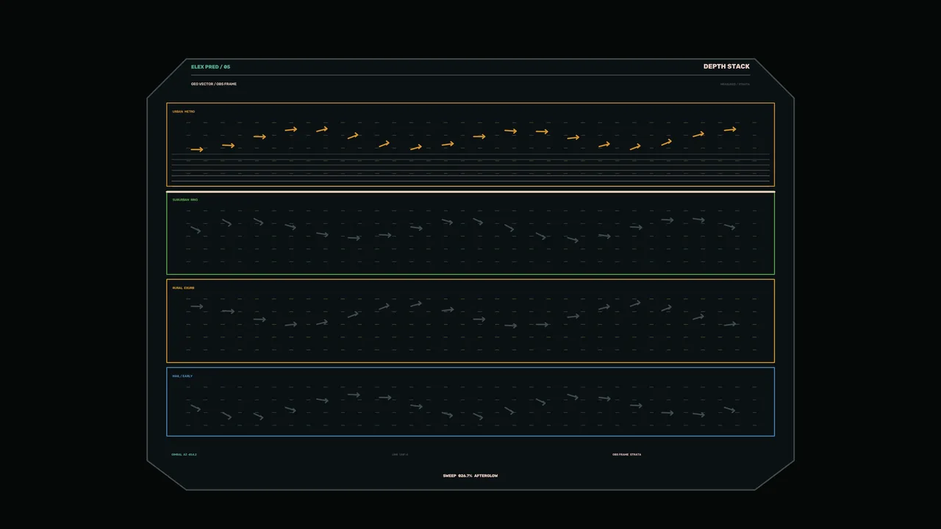Select the HAIL / EARLY strata label
The height and width of the screenshot is (529, 941).
click(x=182, y=376)
